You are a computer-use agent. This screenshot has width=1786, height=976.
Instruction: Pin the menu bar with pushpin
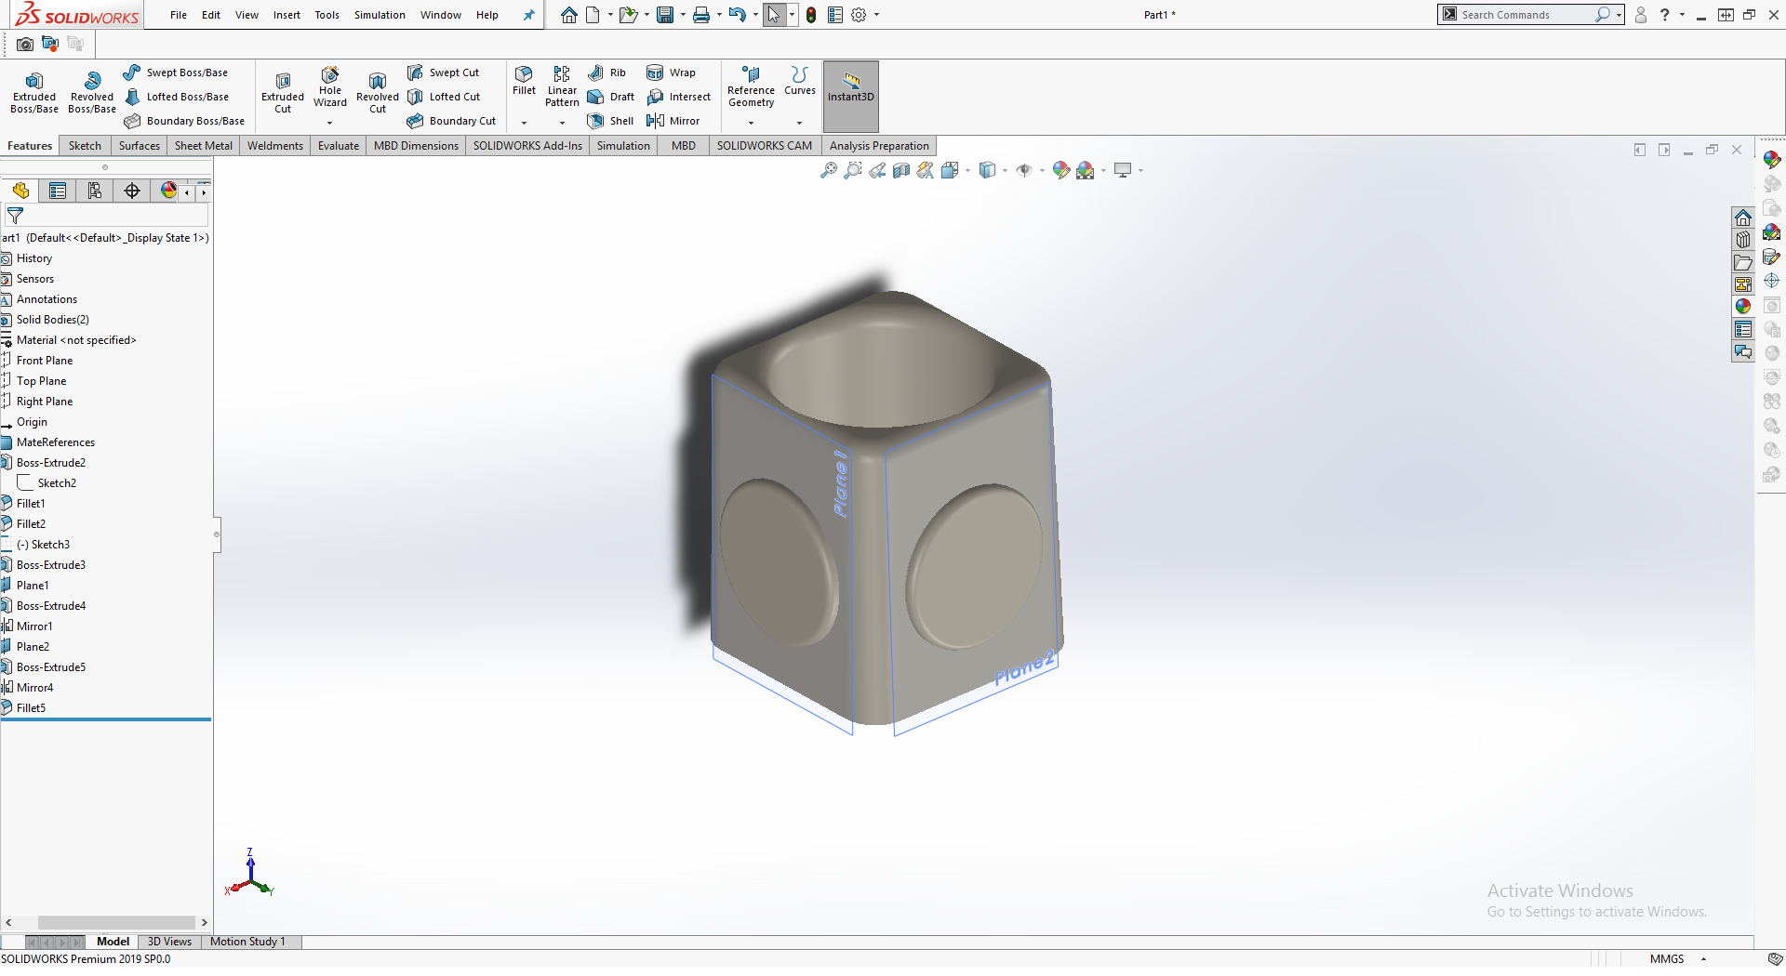click(x=528, y=15)
